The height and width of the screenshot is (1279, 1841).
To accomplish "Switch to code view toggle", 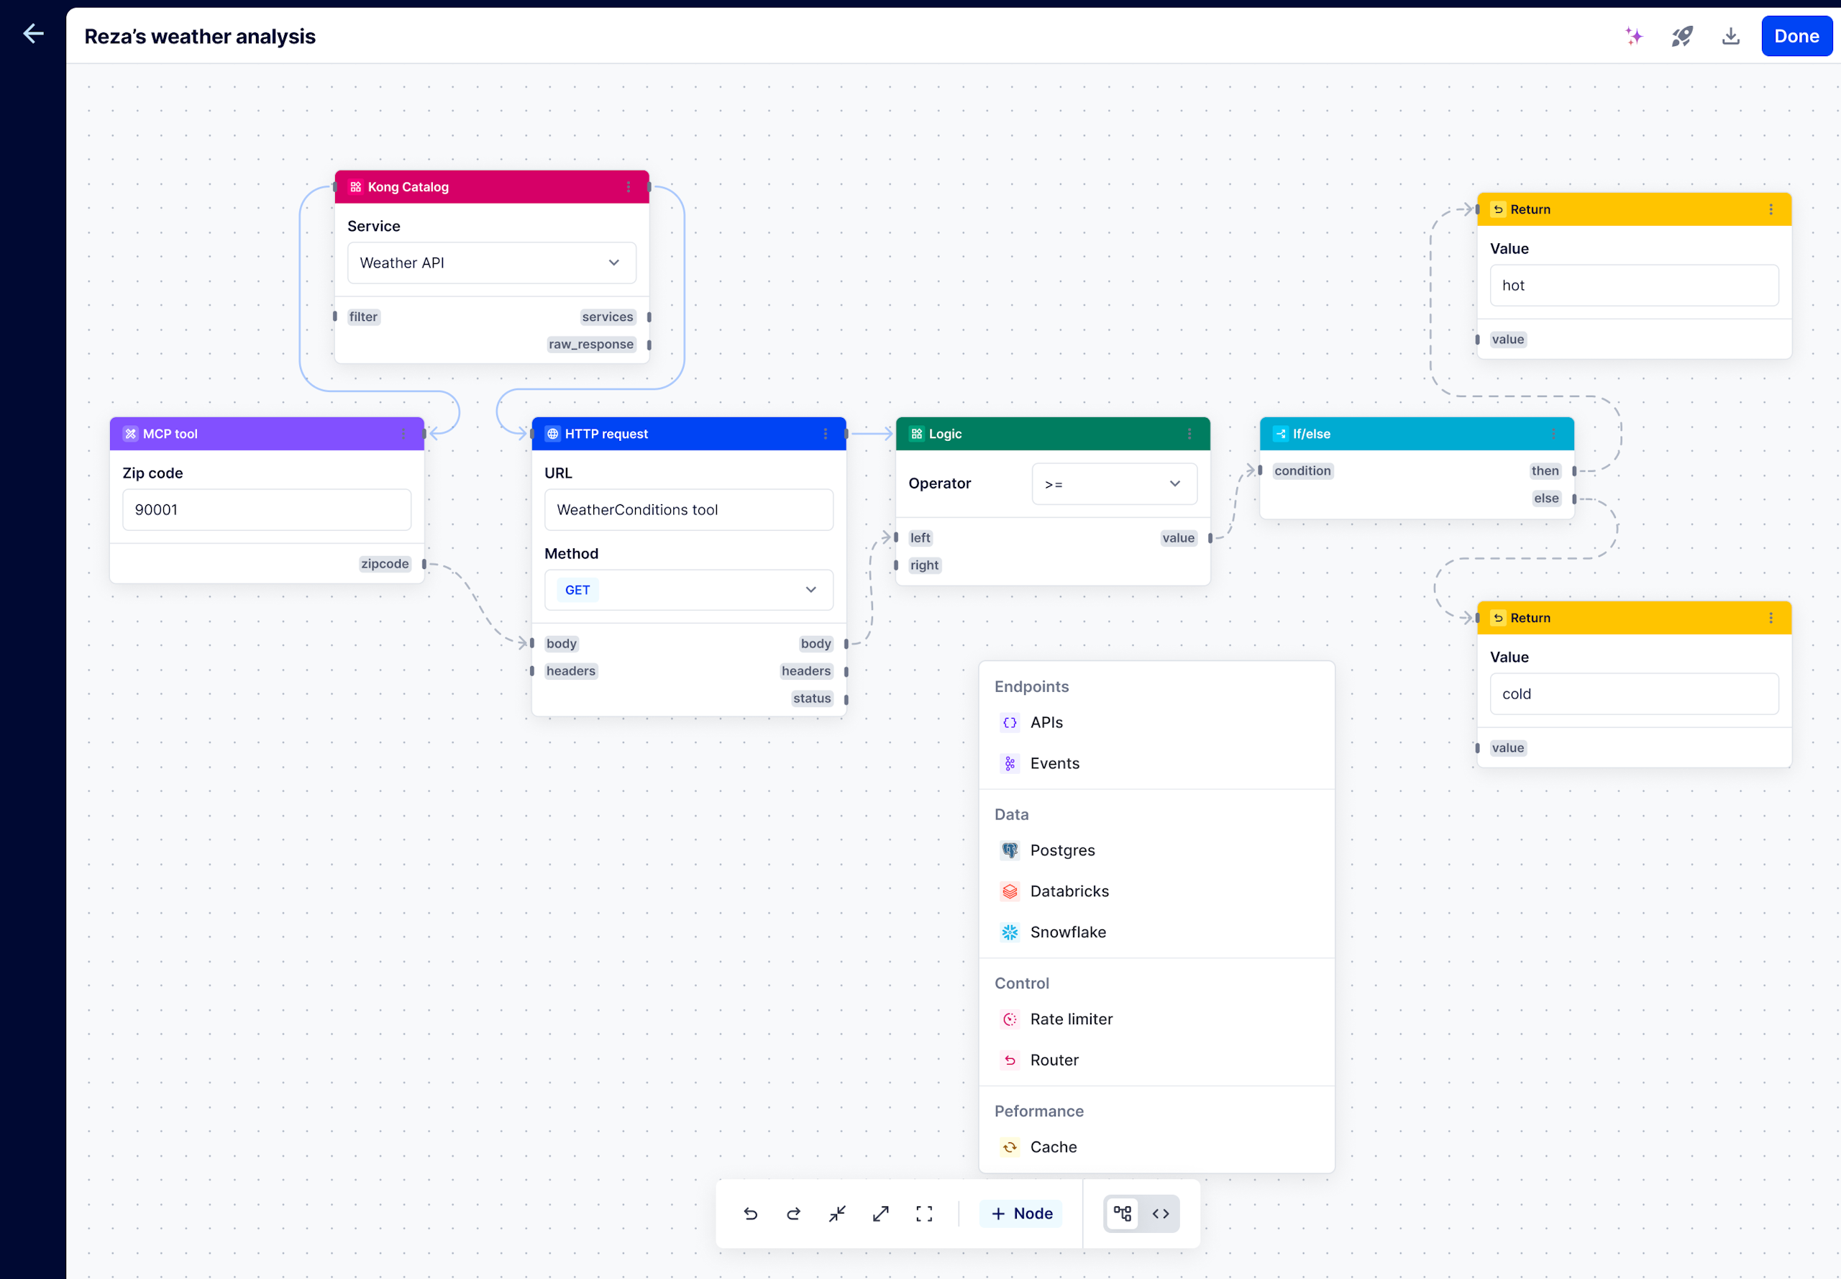I will (1160, 1214).
